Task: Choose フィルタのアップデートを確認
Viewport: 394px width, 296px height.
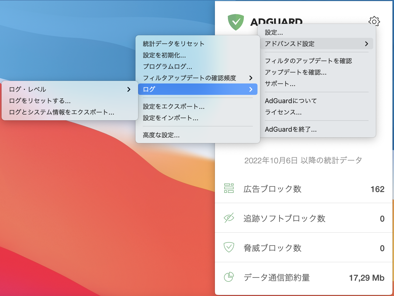Action: click(317, 61)
